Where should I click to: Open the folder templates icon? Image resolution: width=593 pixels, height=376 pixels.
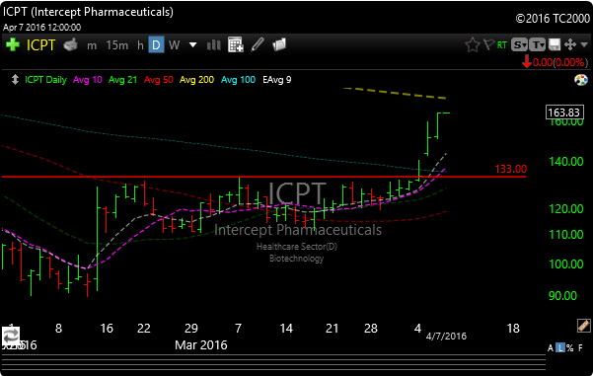coord(279,44)
